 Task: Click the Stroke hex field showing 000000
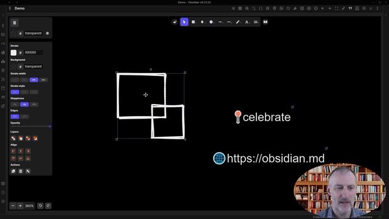(x=33, y=52)
